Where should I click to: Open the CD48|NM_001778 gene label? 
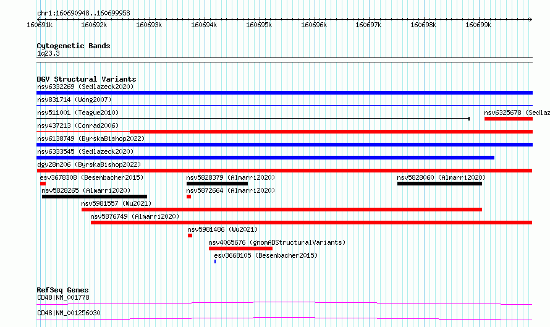pos(63,297)
